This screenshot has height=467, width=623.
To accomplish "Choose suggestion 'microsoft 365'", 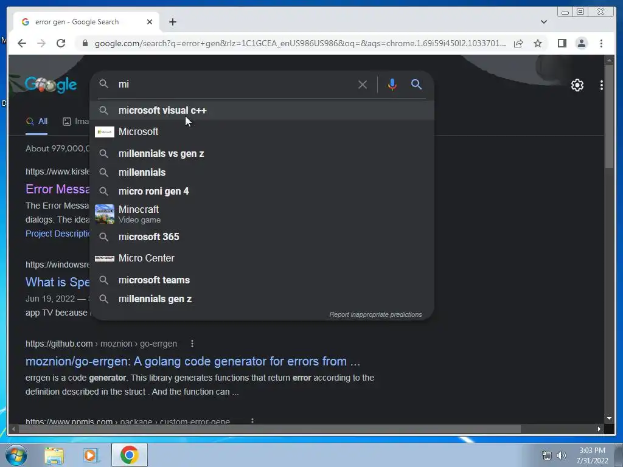I will [262, 237].
